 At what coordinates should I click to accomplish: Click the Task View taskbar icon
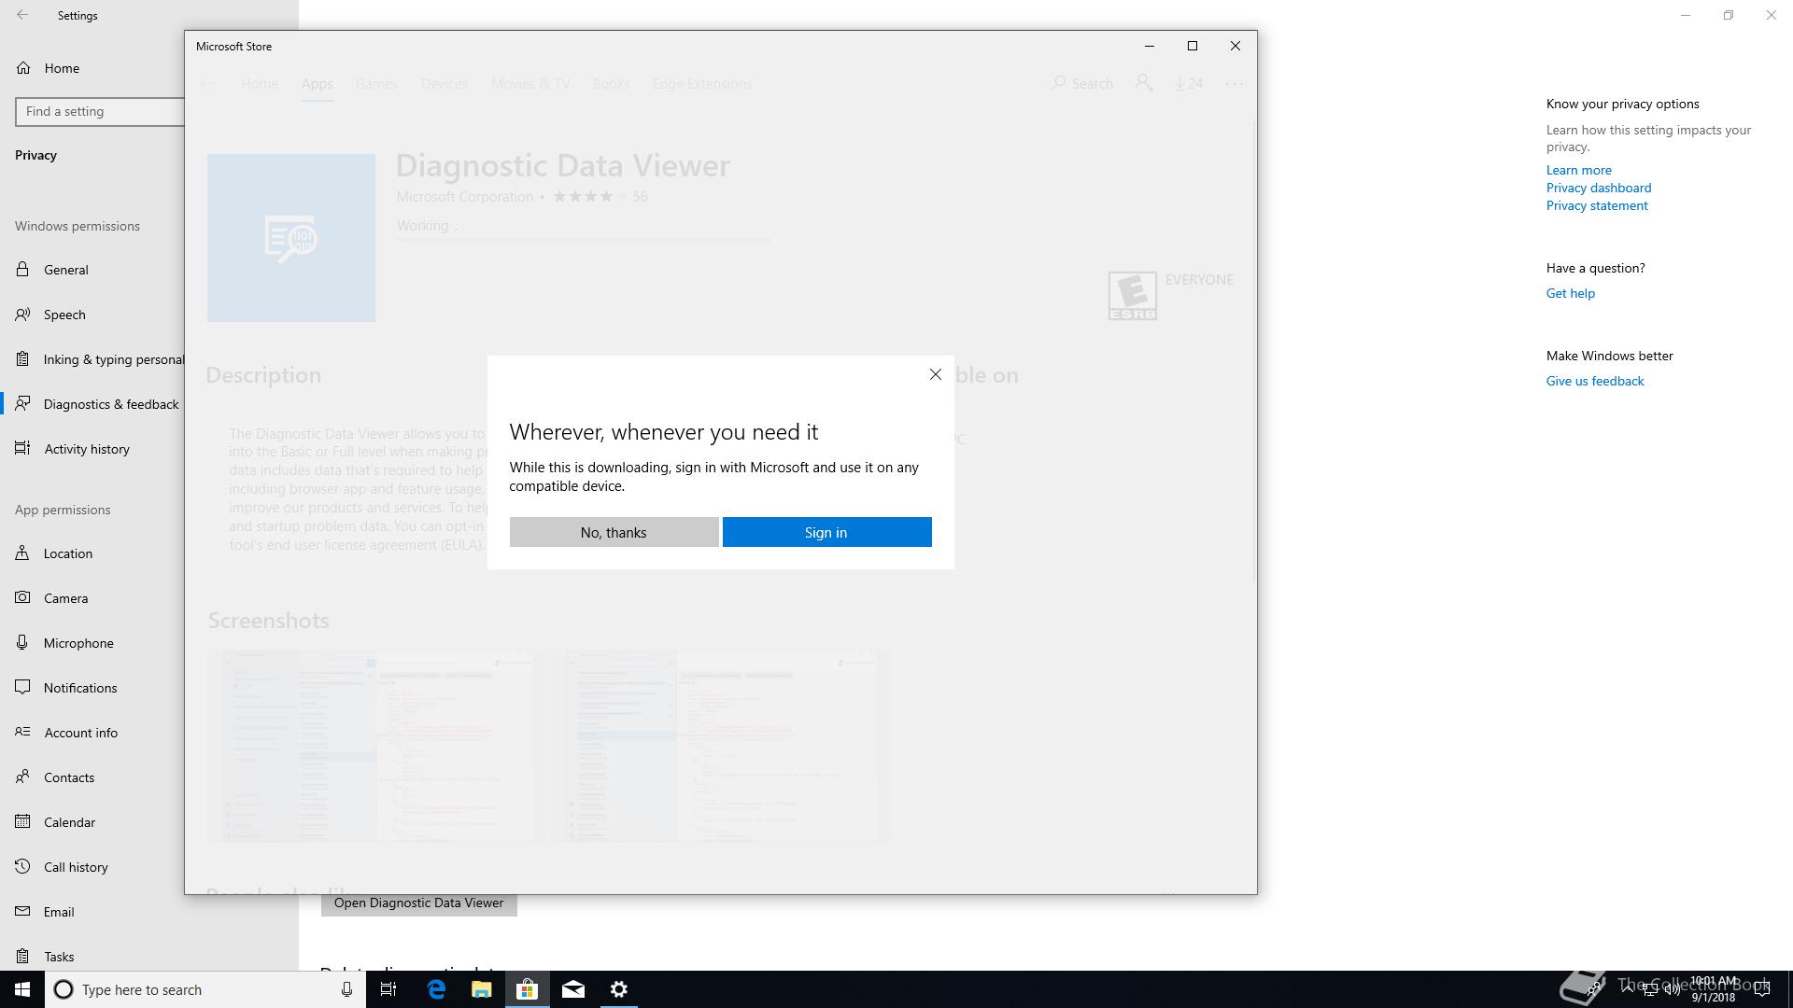(x=388, y=989)
